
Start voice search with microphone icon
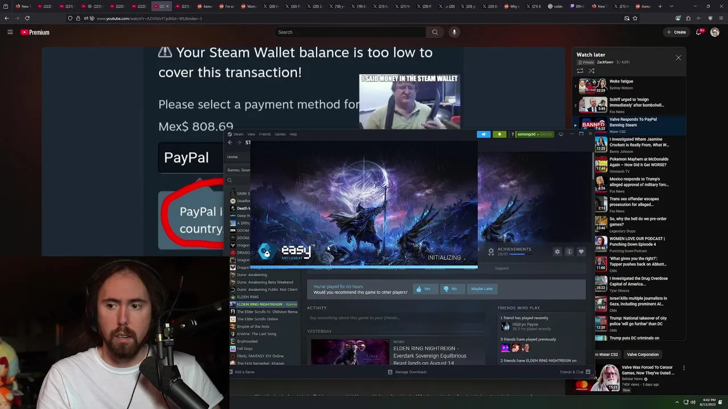454,32
